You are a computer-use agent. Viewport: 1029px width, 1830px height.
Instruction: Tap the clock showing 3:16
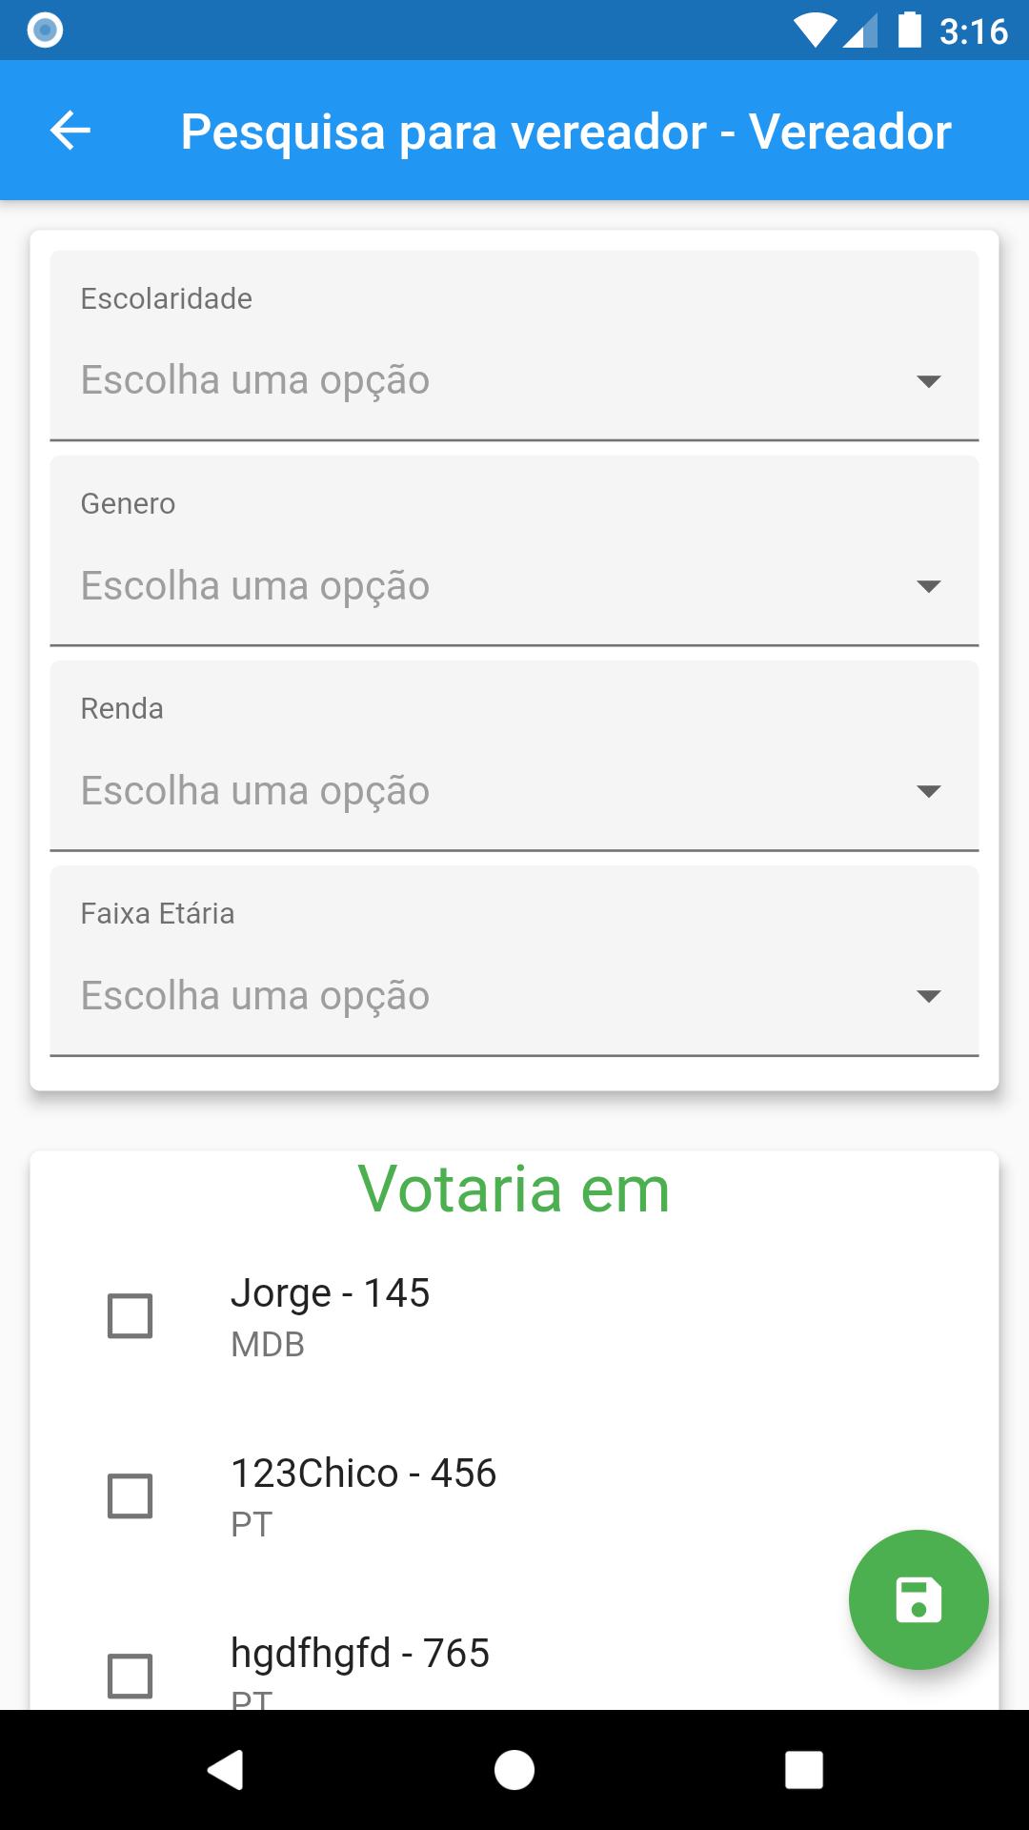click(x=973, y=31)
